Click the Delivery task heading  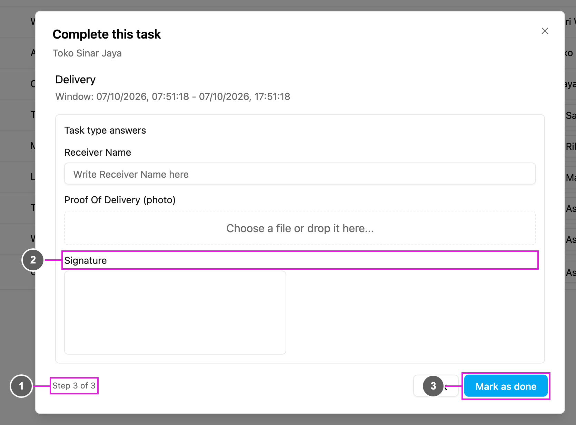pyautogui.click(x=76, y=80)
